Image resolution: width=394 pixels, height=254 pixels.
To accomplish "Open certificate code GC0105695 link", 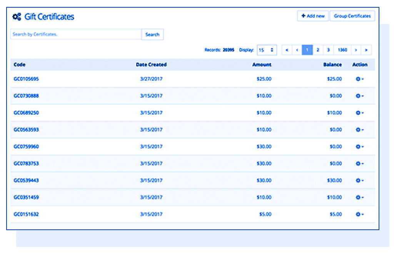I will (x=26, y=79).
